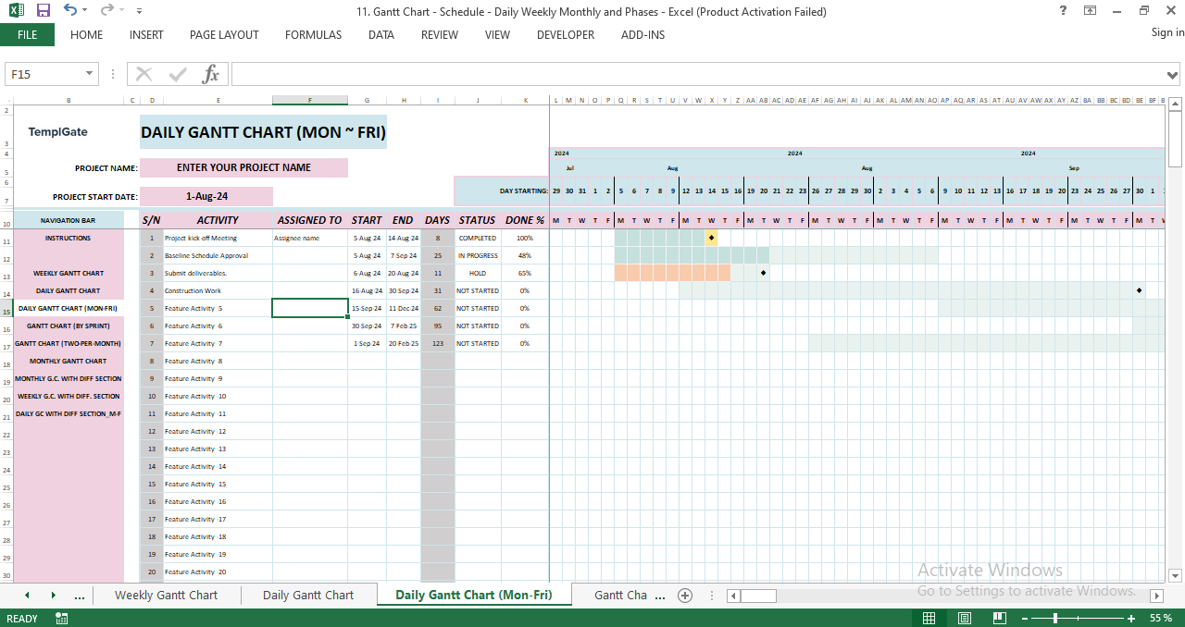The width and height of the screenshot is (1185, 627).
Task: Open GANTT CHART (TWO-PER-MONTH) navigation link
Action: click(x=68, y=343)
